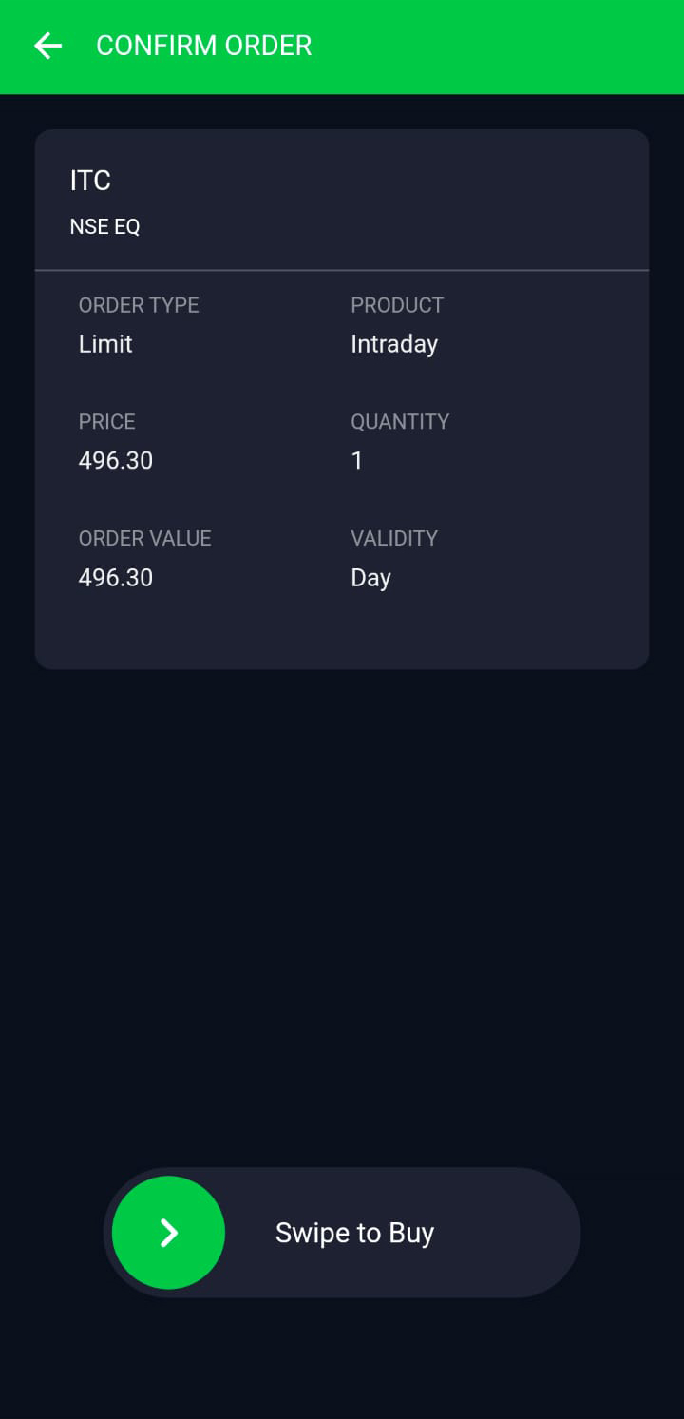Click the Day validity value
Screen dimensions: 684x1419
click(x=370, y=578)
